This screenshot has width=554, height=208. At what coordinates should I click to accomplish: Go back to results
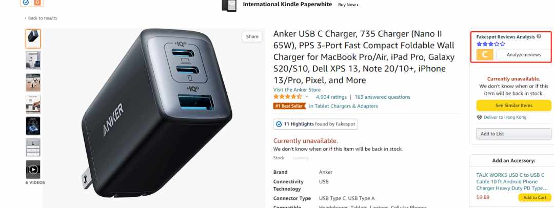[41, 18]
